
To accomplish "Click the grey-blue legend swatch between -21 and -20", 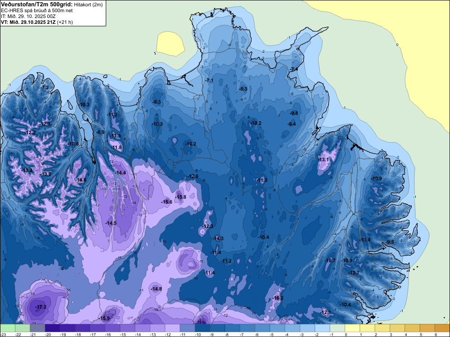I will (38, 328).
